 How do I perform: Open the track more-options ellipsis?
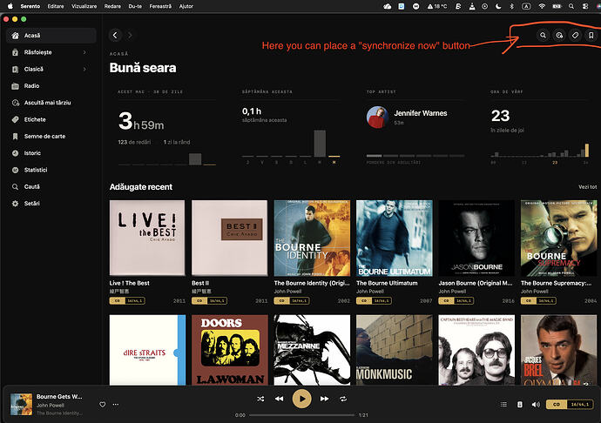[115, 404]
